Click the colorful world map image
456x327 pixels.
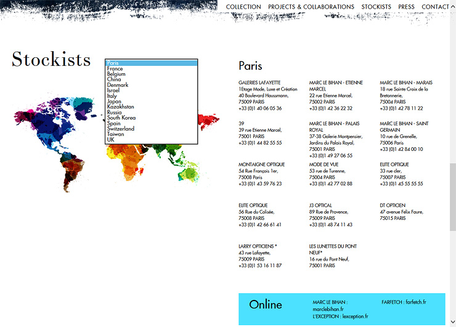(x=116, y=144)
